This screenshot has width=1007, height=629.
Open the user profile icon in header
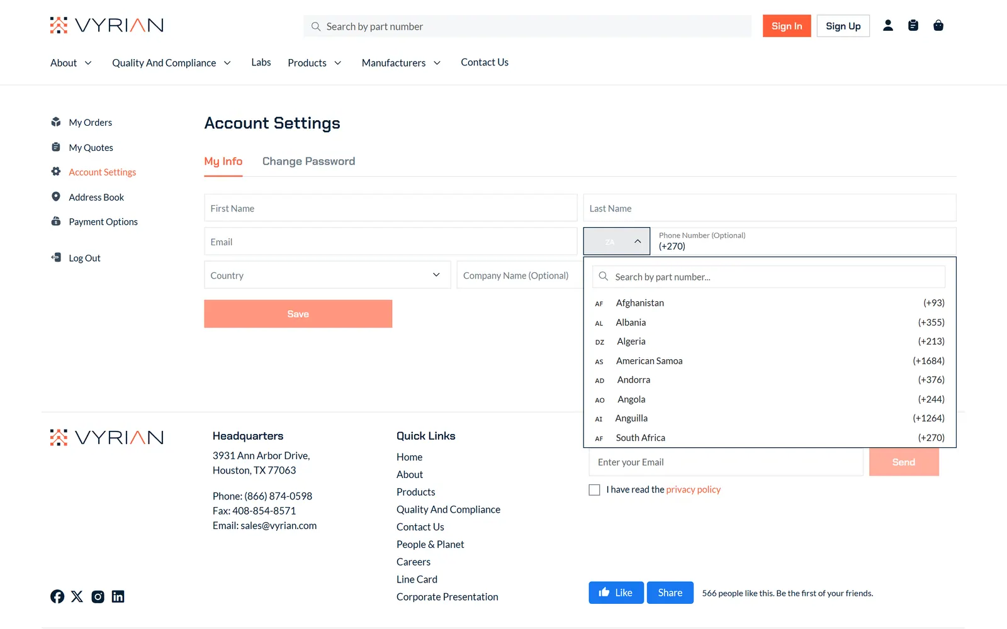888,26
